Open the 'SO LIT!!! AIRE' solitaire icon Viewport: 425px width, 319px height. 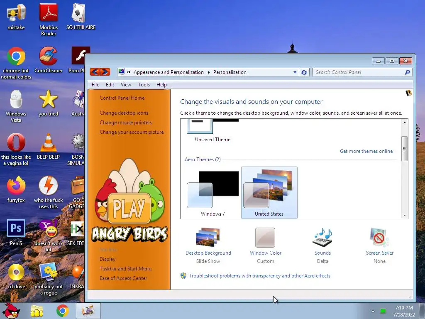(81, 17)
